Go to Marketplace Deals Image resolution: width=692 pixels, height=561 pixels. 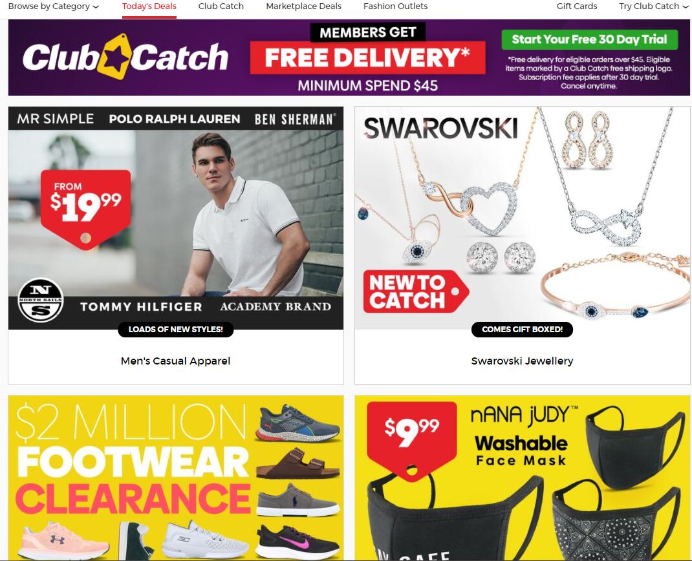pos(303,6)
